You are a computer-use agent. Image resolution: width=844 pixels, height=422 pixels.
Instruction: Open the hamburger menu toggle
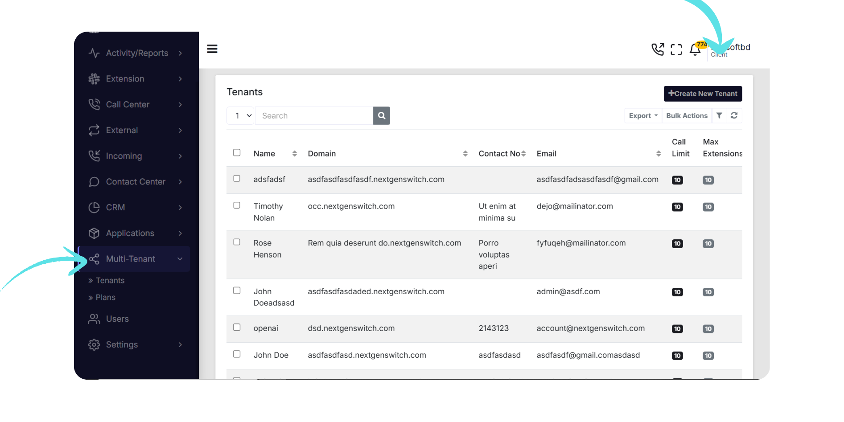212,49
